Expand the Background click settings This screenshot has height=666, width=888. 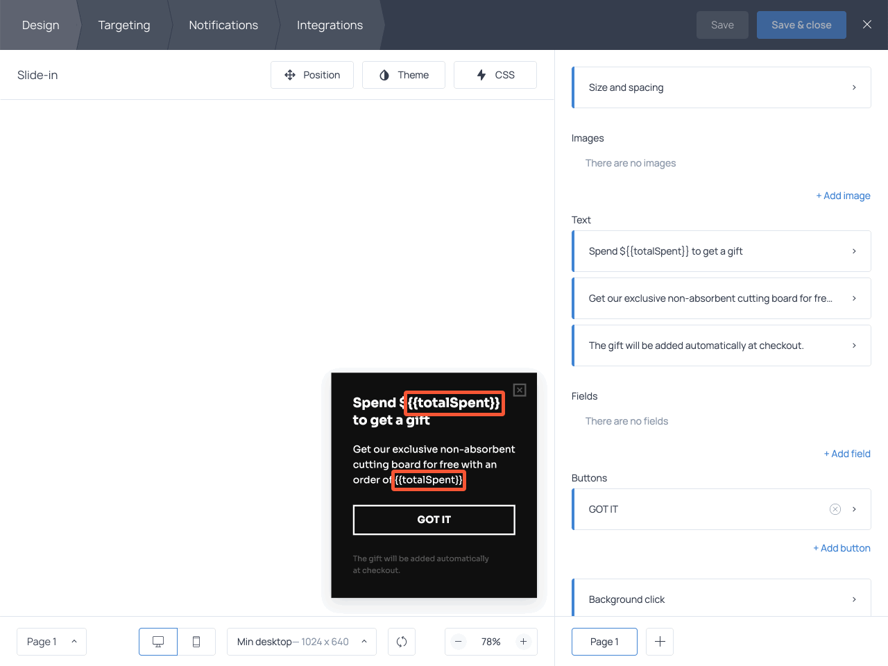tap(721, 598)
